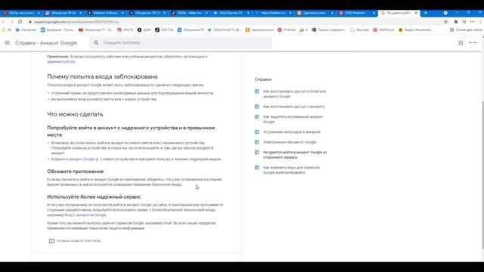
Task: Close the Одноклассники tab
Action: pyautogui.click(x=332, y=13)
